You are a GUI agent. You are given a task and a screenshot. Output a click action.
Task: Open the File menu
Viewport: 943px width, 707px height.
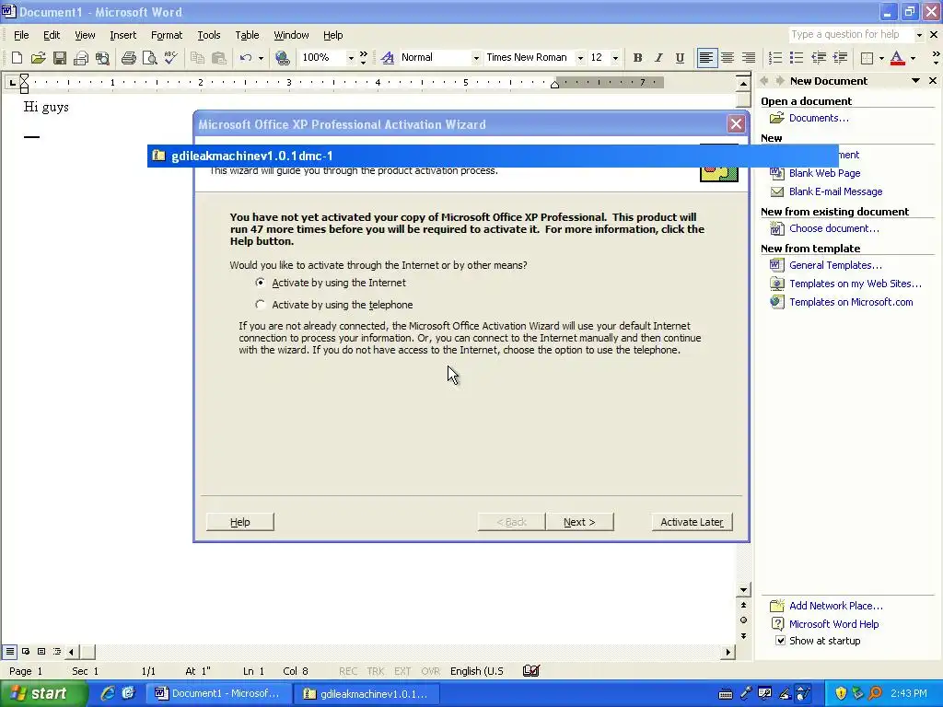21,35
